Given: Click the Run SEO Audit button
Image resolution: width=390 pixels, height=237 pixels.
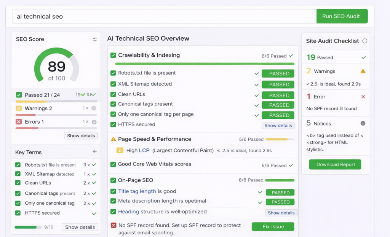Looking at the screenshot, I should pos(342,16).
